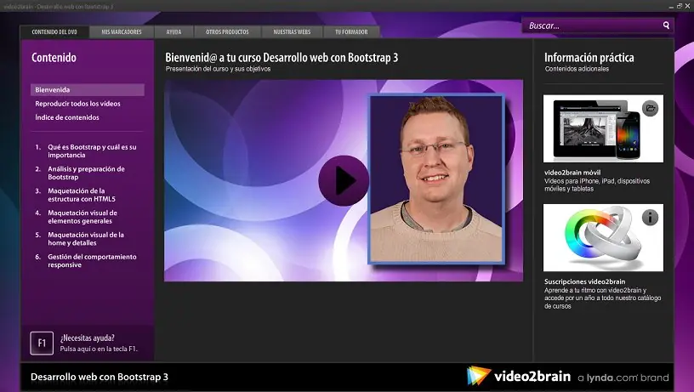Open the video2brain logo in footer

[x=519, y=376]
